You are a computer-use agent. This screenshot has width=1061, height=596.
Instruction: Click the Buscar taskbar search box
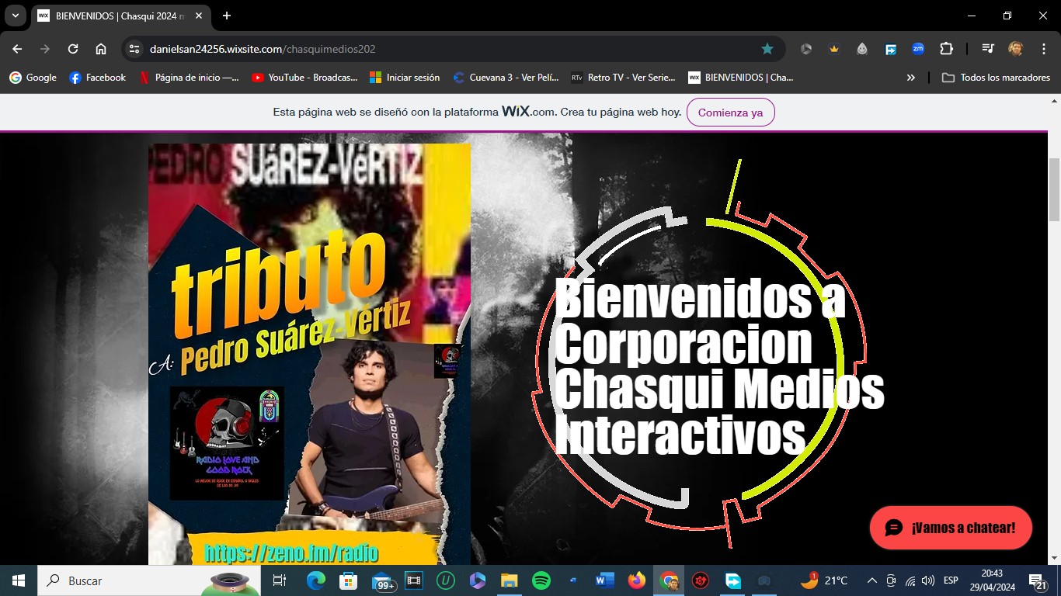pos(148,580)
